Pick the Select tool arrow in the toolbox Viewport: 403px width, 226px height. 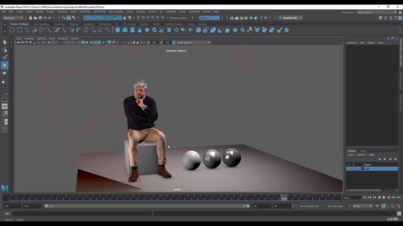click(x=5, y=42)
